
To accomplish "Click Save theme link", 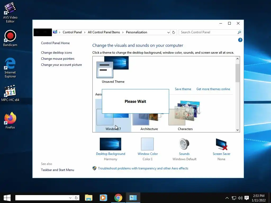I will 183,89.
